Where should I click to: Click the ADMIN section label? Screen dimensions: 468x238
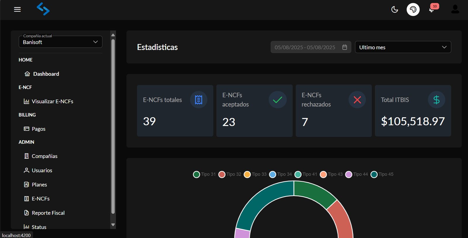(x=26, y=142)
